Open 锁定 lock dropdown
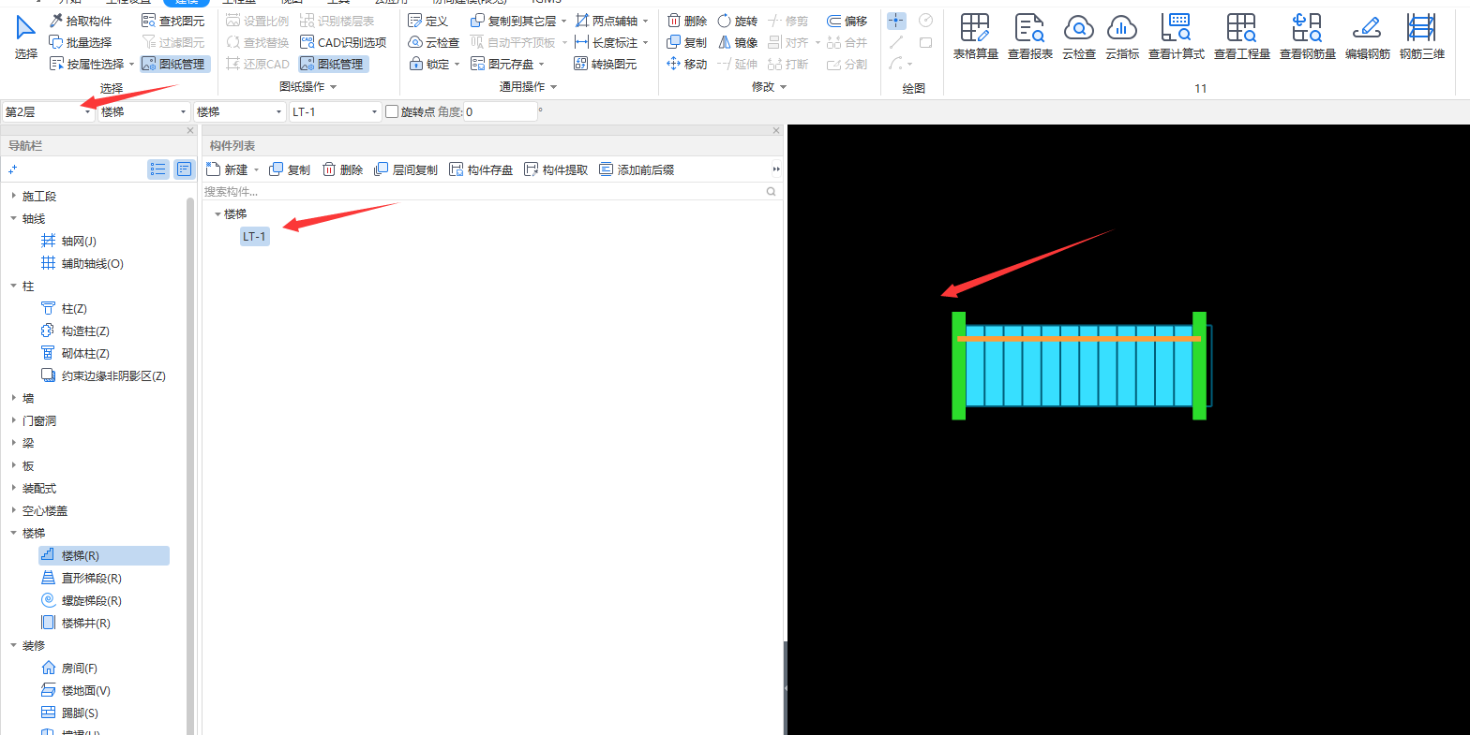The height and width of the screenshot is (735, 1470). click(x=457, y=65)
